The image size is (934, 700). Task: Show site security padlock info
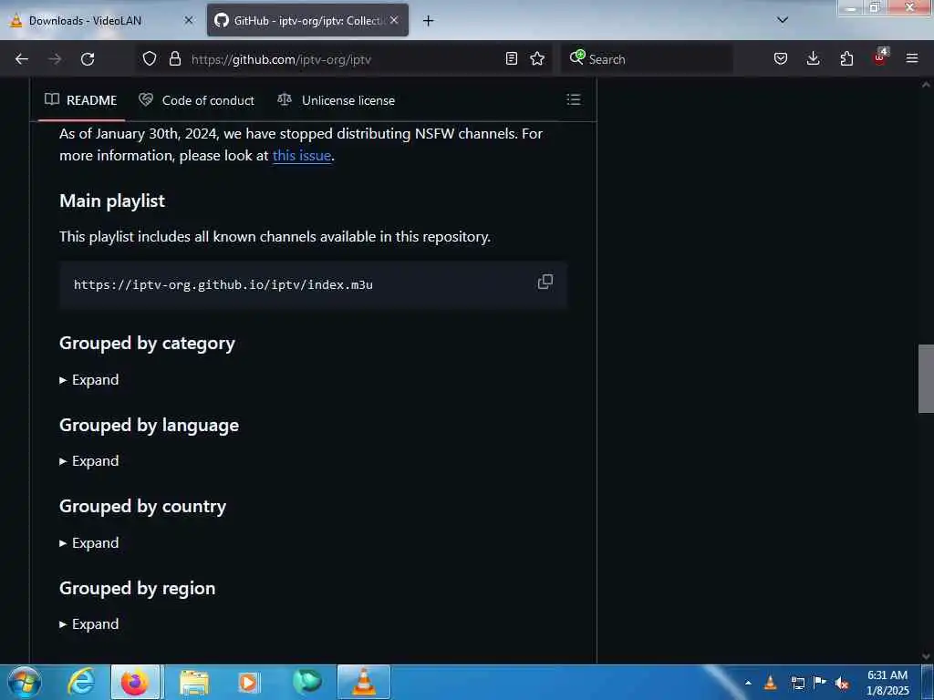pyautogui.click(x=174, y=58)
